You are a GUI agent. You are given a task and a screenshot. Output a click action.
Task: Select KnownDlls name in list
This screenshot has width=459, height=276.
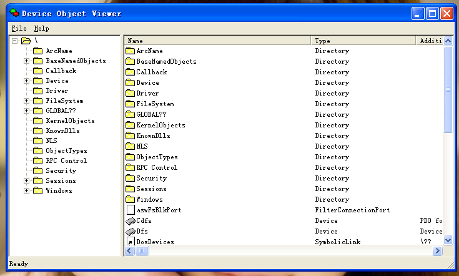pyautogui.click(x=153, y=136)
